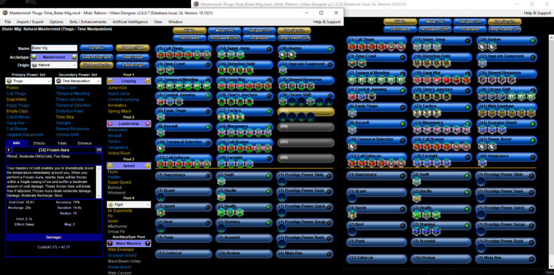Toggle Mode: PvE in the left window
The image size is (554, 275).
click(224, 30)
